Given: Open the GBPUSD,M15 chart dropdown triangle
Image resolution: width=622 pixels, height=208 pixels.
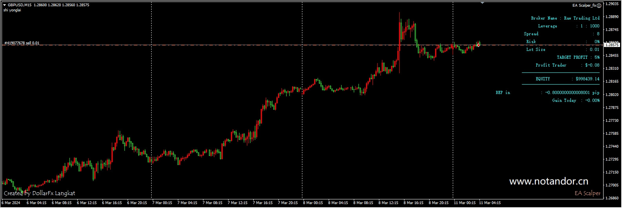Looking at the screenshot, I should coord(4,5).
